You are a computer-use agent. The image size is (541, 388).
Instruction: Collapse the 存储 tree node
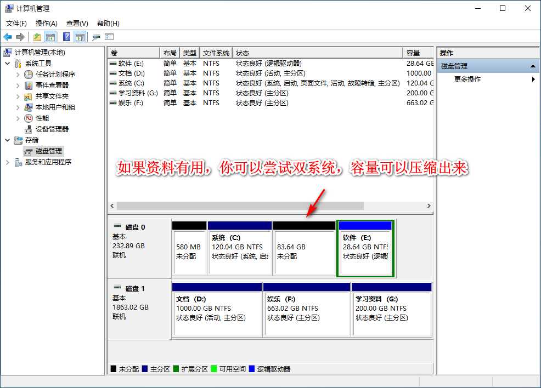(x=8, y=140)
